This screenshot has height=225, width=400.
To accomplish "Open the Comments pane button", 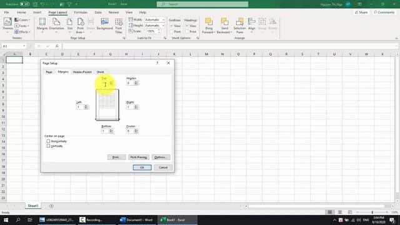I will point(384,12).
